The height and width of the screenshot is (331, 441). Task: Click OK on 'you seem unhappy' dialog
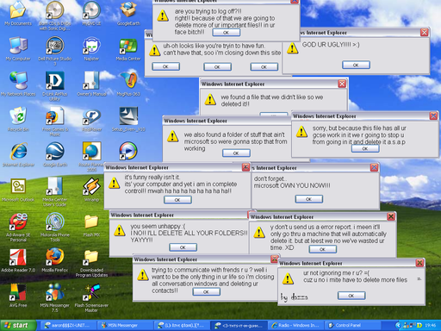point(183,247)
